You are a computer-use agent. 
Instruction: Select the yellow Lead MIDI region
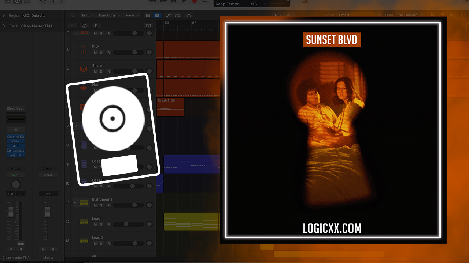click(x=191, y=221)
